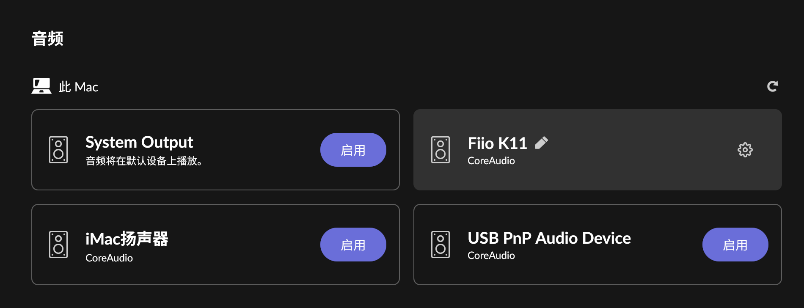Click the 音频 page heading
The image size is (804, 308).
pyautogui.click(x=48, y=38)
